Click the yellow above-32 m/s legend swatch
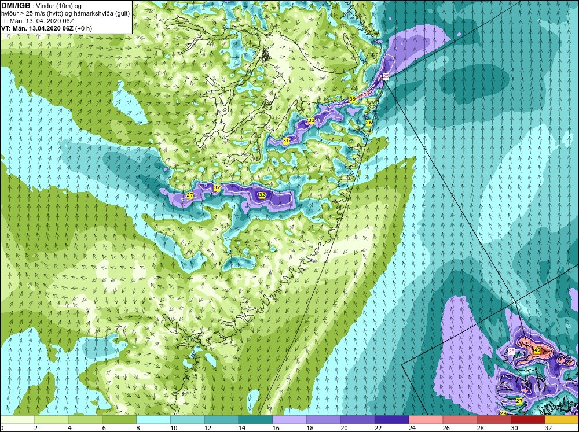 click(562, 419)
